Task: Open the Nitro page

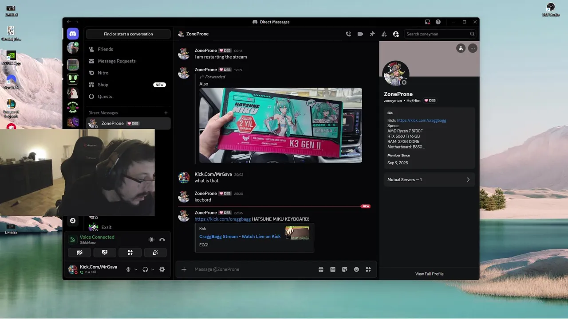Action: point(128,73)
